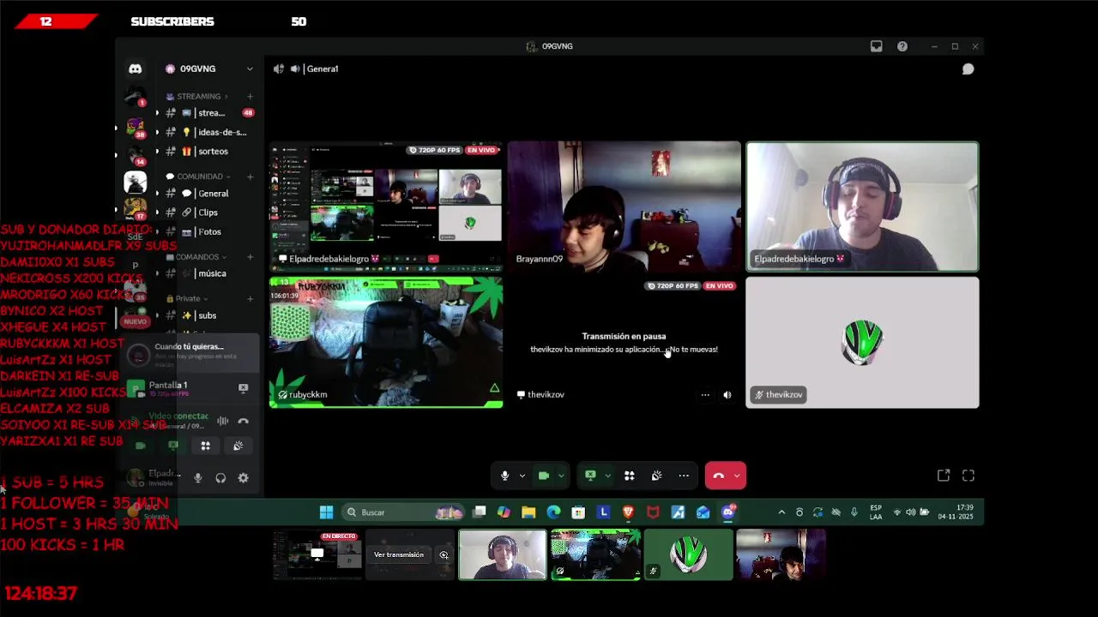
Task: Toggle camera in call control bar
Action: pyautogui.click(x=543, y=476)
